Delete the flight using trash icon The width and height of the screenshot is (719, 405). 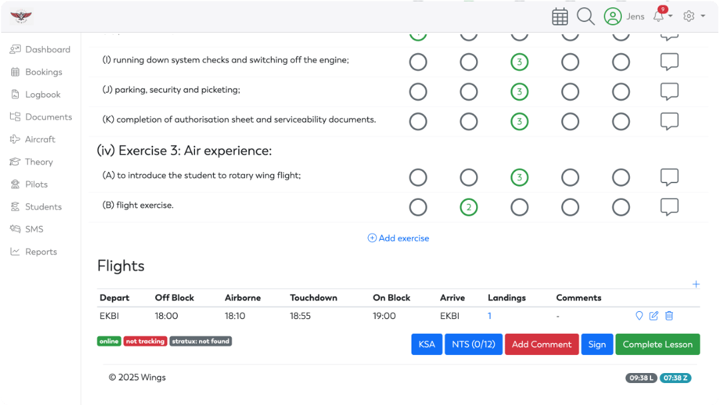pos(669,316)
